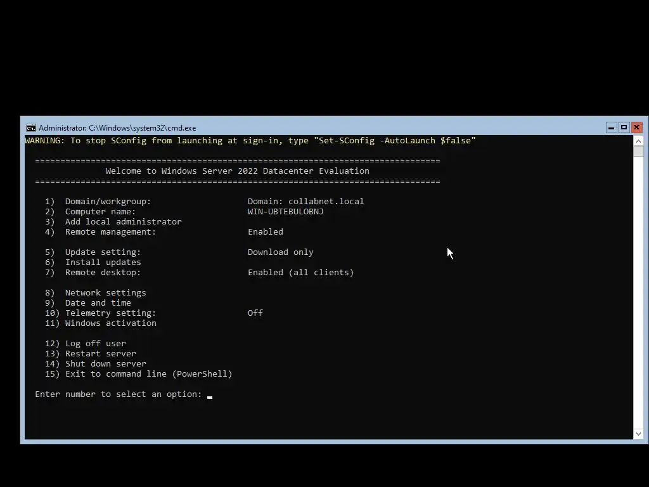Click 'Exit to command line (PowerShell)' line

click(x=139, y=374)
